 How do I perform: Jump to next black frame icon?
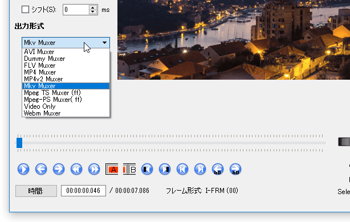pyautogui.click(x=165, y=169)
